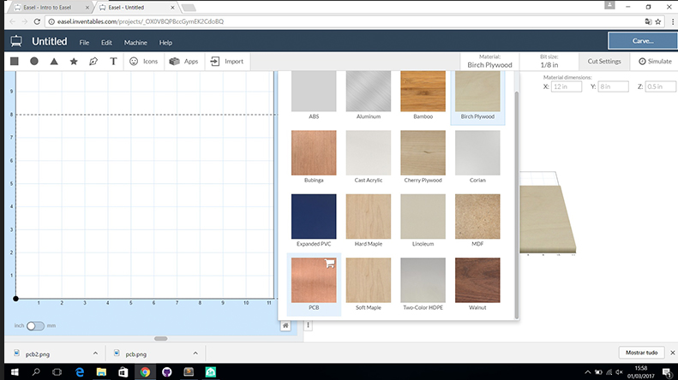678x380 pixels.
Task: Open the pcb2.png downloaded file
Action: [x=38, y=354]
